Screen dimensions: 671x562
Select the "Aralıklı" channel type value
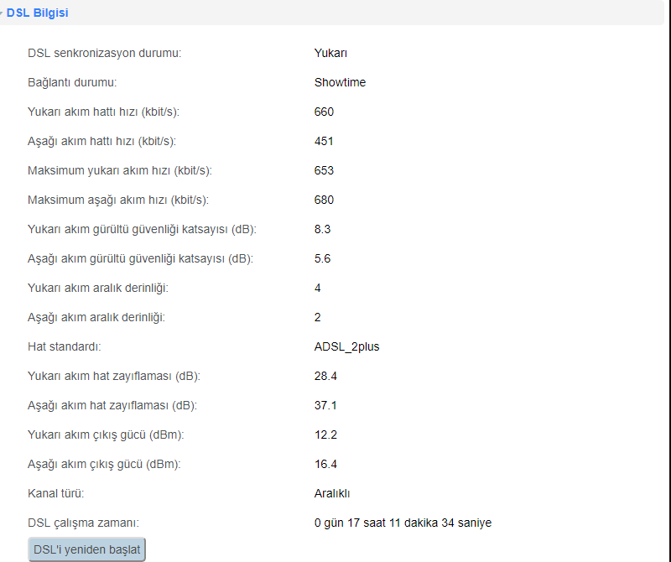tap(332, 493)
